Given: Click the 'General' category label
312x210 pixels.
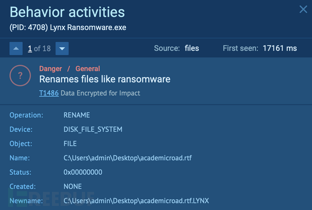Looking at the screenshot, I should coord(88,69).
